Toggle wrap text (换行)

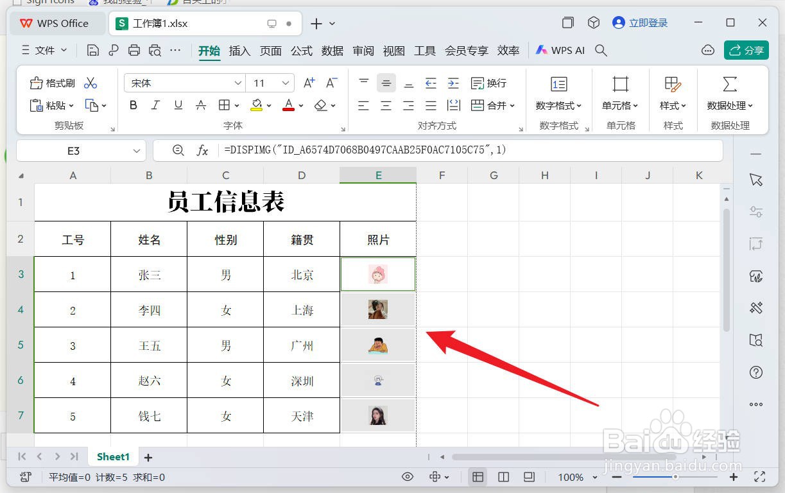[x=489, y=83]
